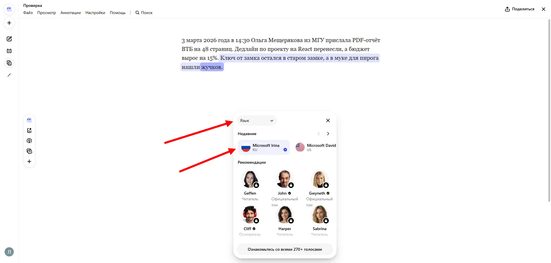Open the Настройки menu

95,13
